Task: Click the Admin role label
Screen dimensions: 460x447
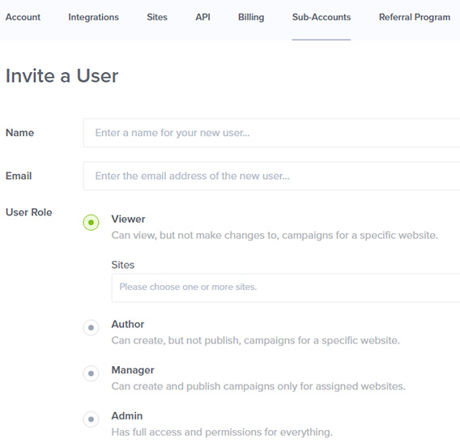Action: click(126, 416)
